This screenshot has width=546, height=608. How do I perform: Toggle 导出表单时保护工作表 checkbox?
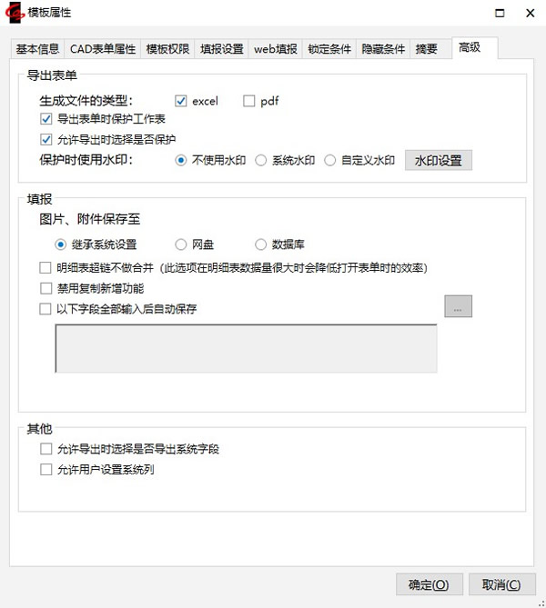pos(46,119)
